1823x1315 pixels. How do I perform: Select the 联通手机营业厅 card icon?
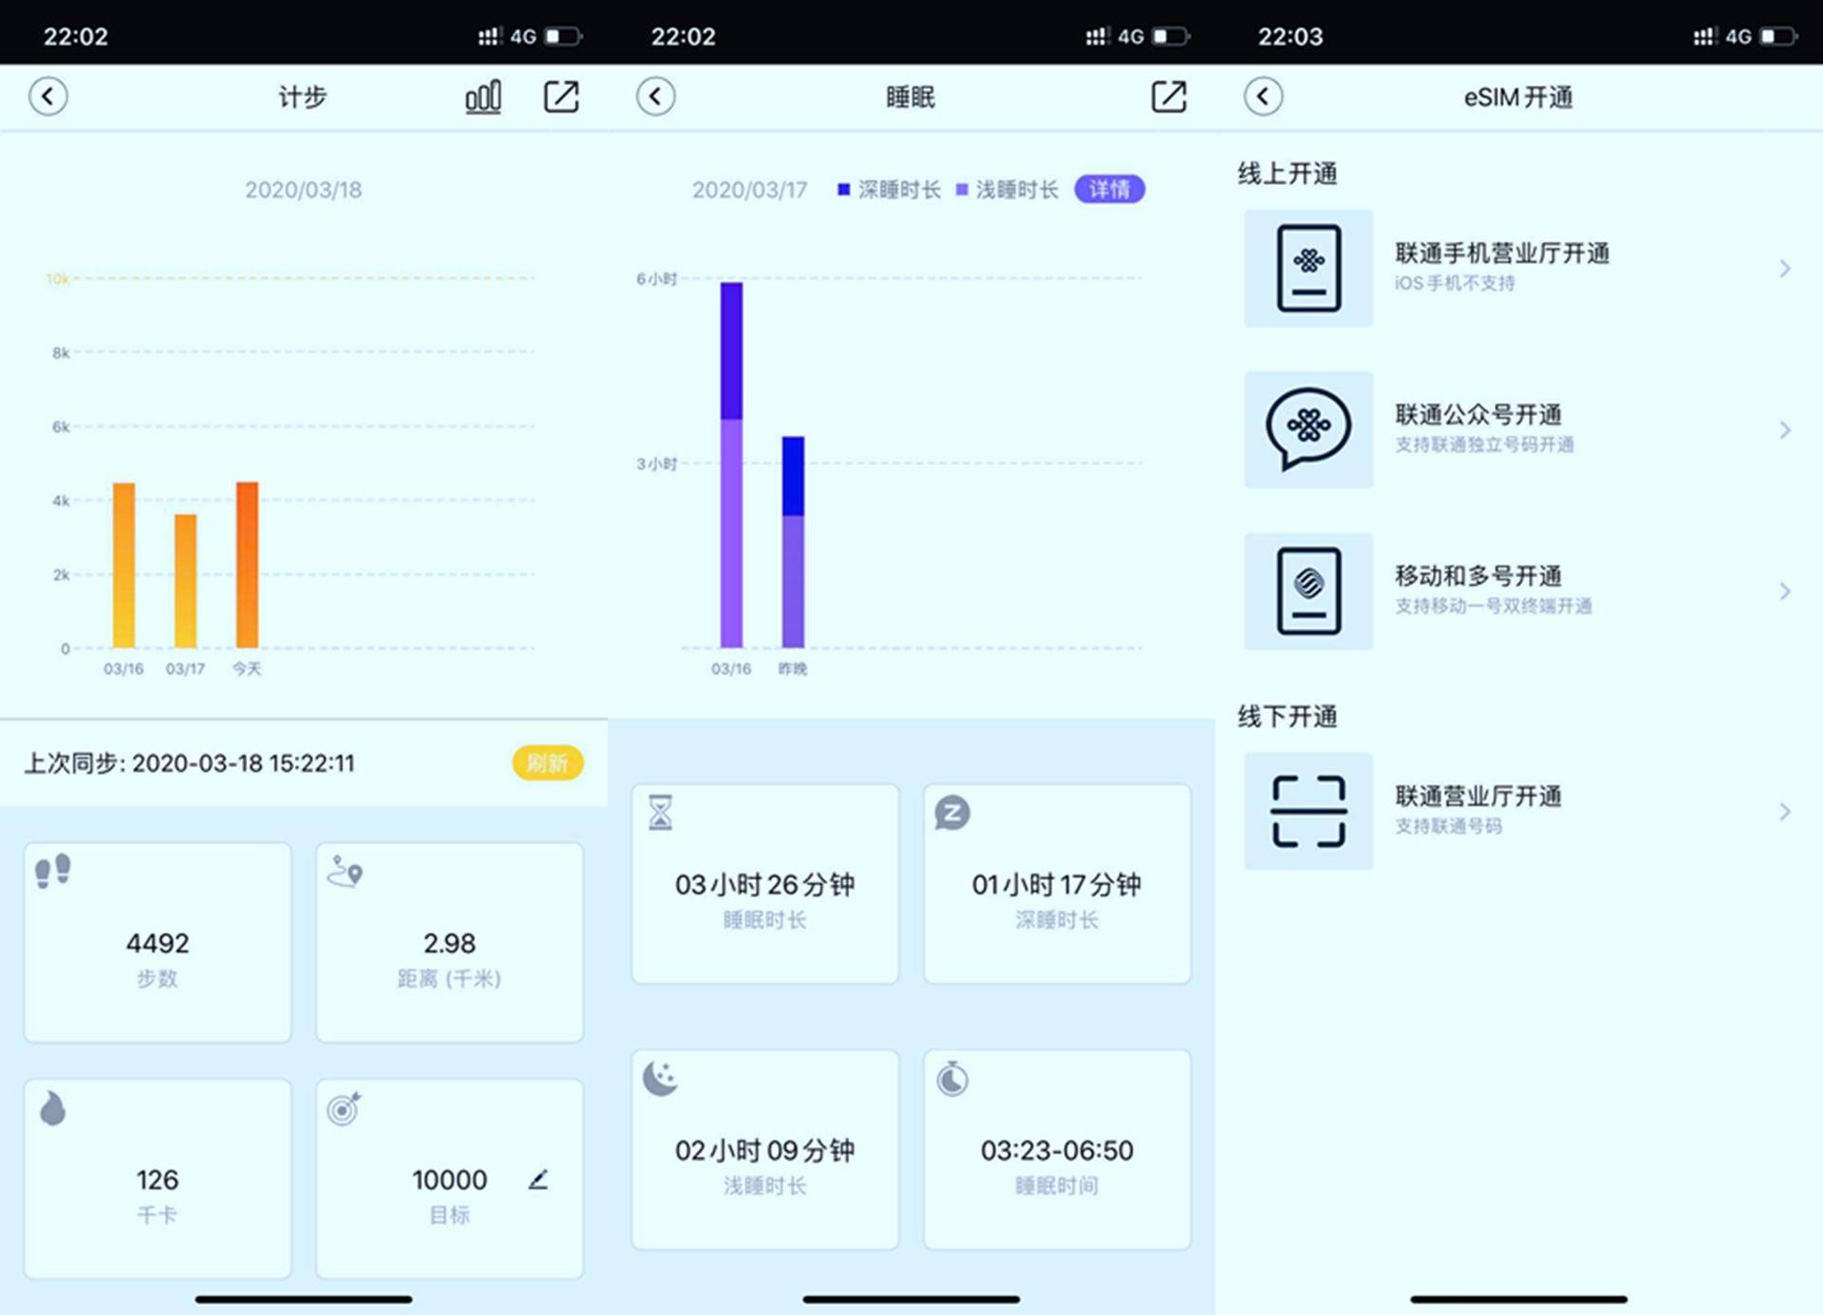1307,269
